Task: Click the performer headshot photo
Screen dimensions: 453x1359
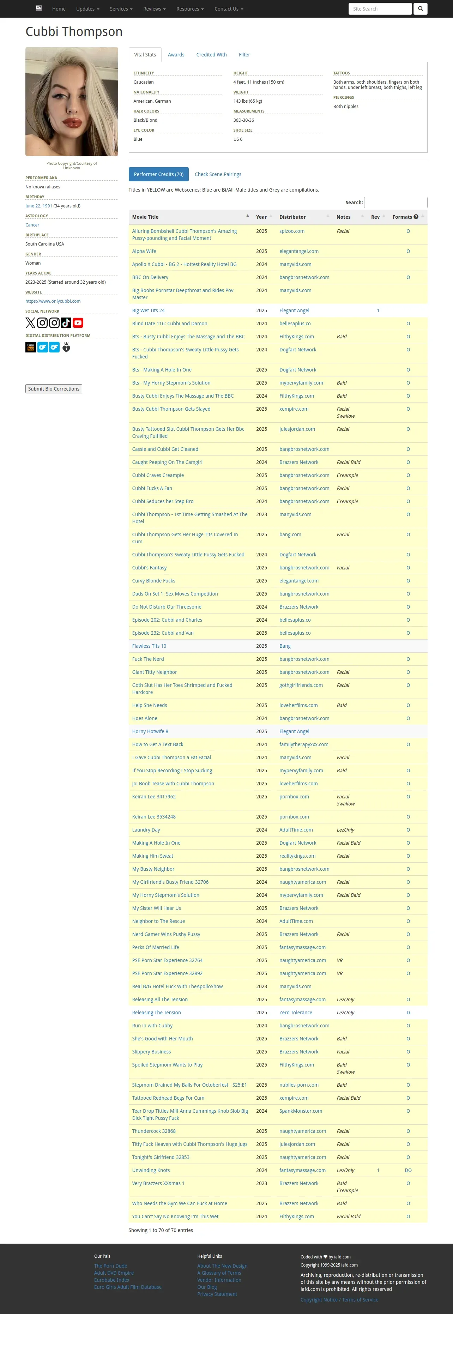Action: pyautogui.click(x=72, y=102)
